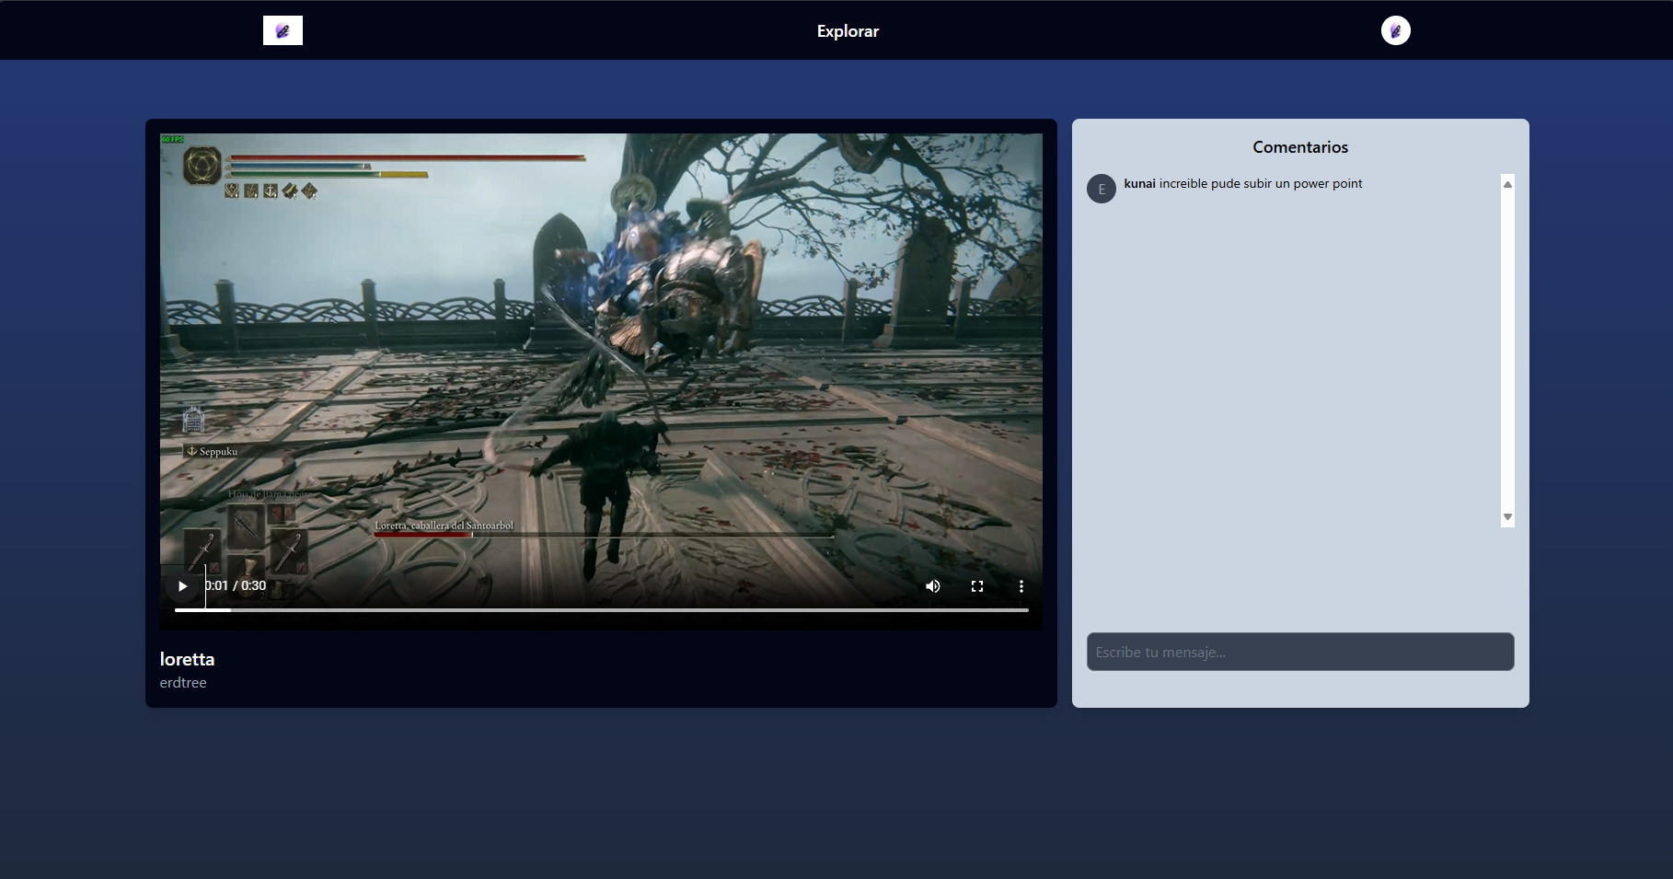Enter fullscreen mode for the video

[x=976, y=586]
